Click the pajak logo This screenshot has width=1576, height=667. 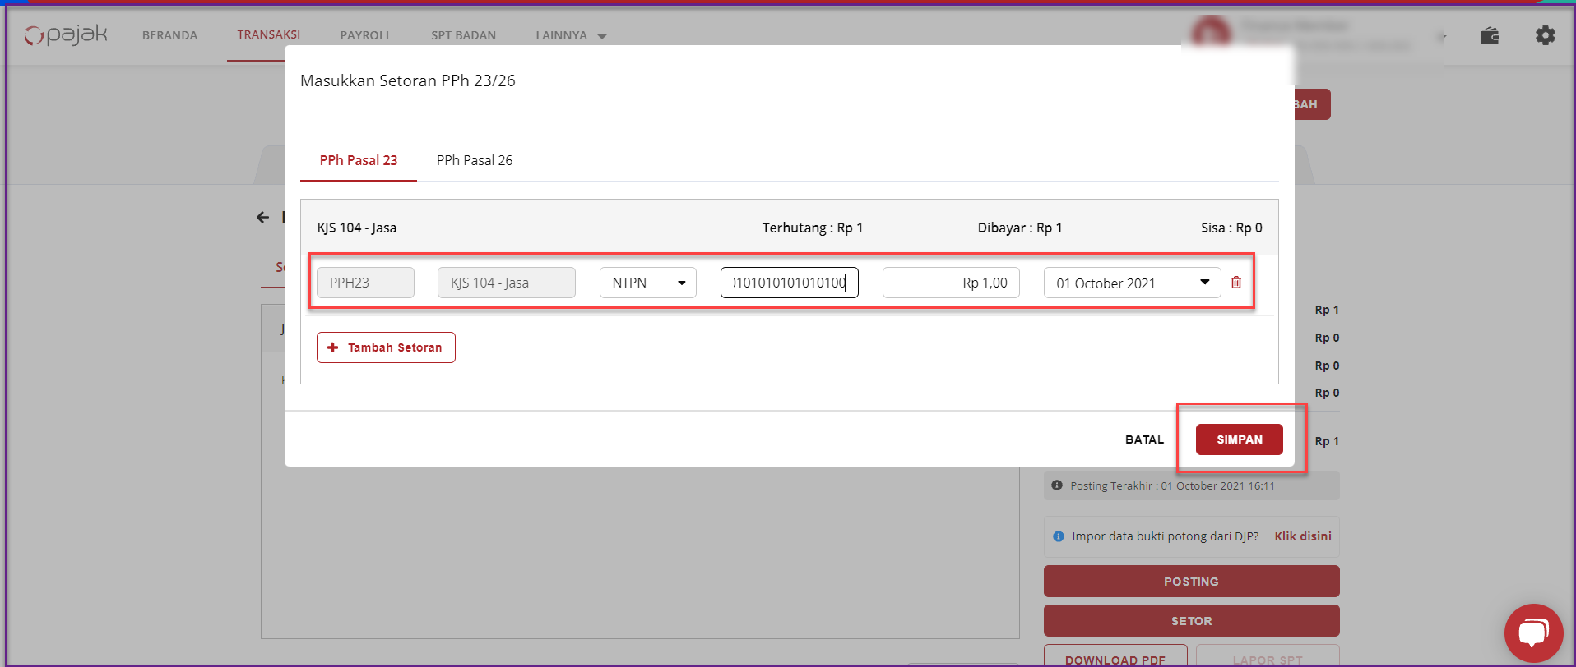click(67, 35)
